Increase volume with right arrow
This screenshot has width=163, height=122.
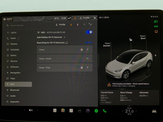(x=37, y=110)
